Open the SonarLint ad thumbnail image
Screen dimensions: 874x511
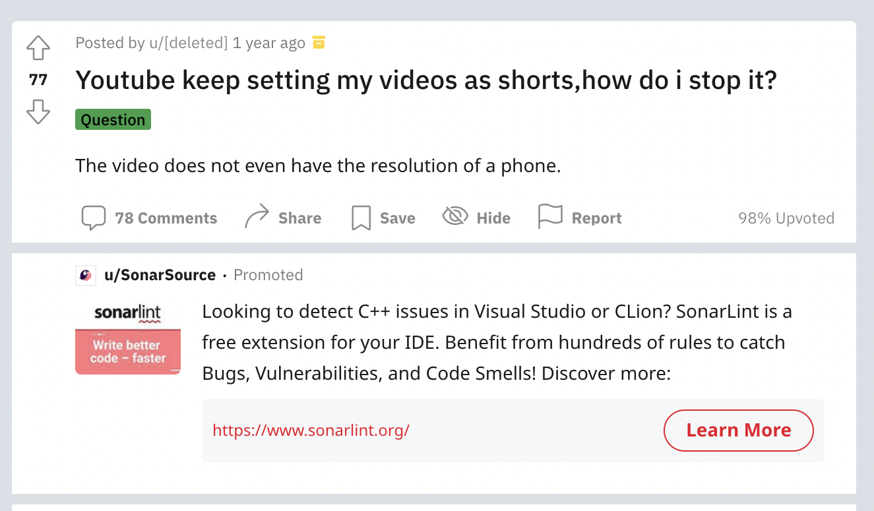(127, 338)
